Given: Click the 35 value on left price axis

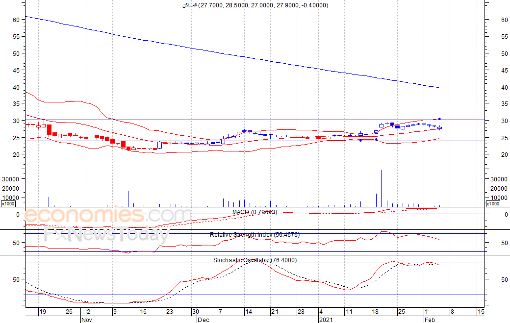Looking at the screenshot, I should pyautogui.click(x=16, y=104).
